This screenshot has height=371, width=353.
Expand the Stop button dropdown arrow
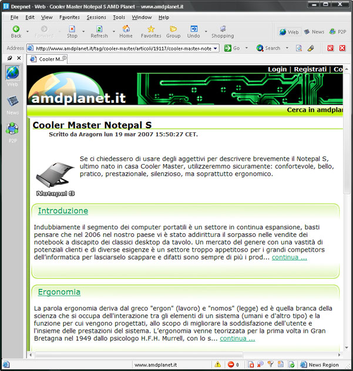point(83,32)
